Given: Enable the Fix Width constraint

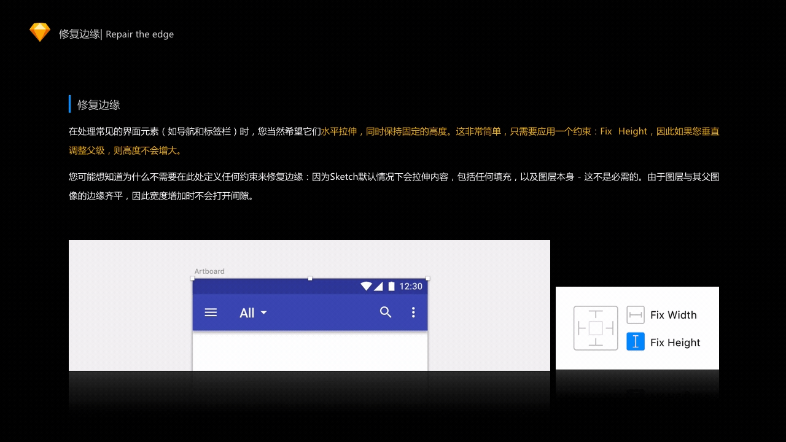Looking at the screenshot, I should pos(673,314).
